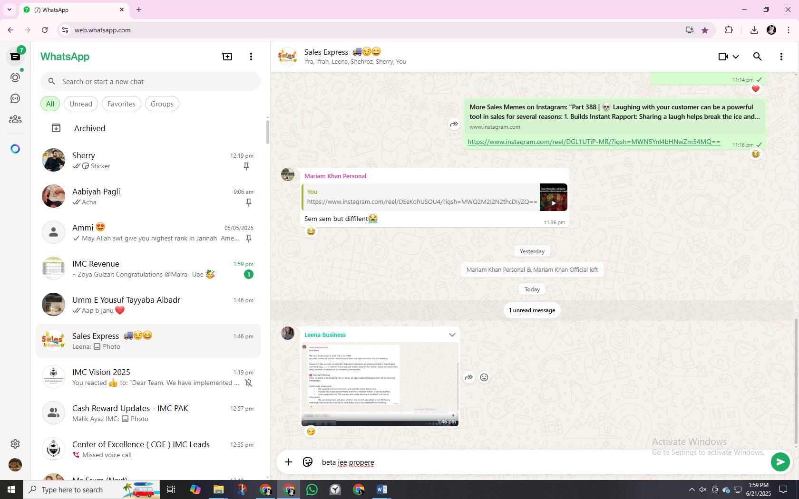Open IMC Vision 2025 muted notification icon
This screenshot has width=799, height=499.
click(248, 383)
